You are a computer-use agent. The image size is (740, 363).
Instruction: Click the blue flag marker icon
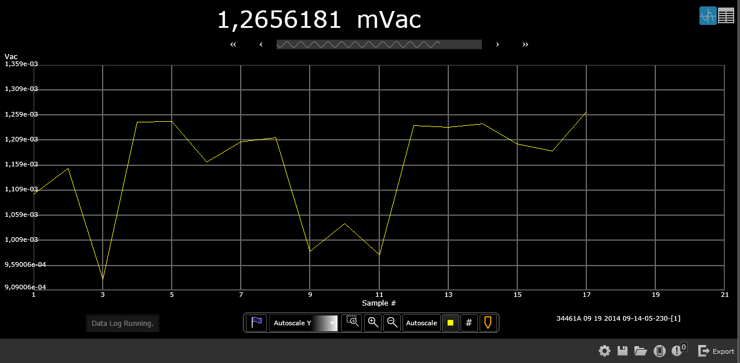click(256, 322)
